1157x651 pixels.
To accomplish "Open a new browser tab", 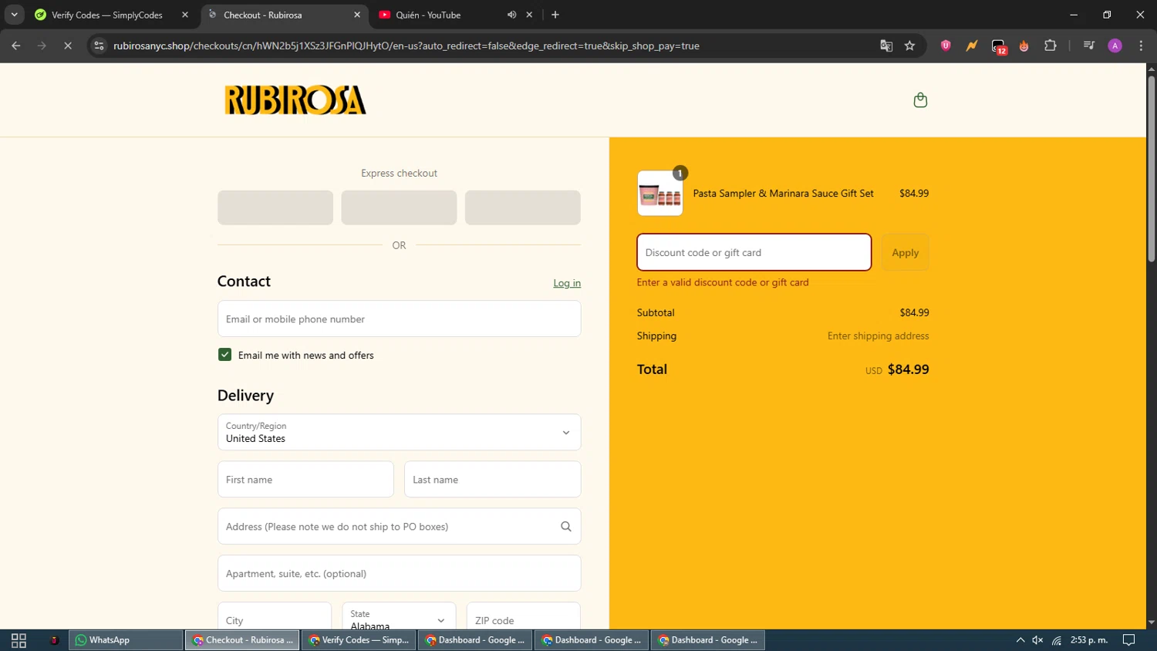I will [555, 15].
